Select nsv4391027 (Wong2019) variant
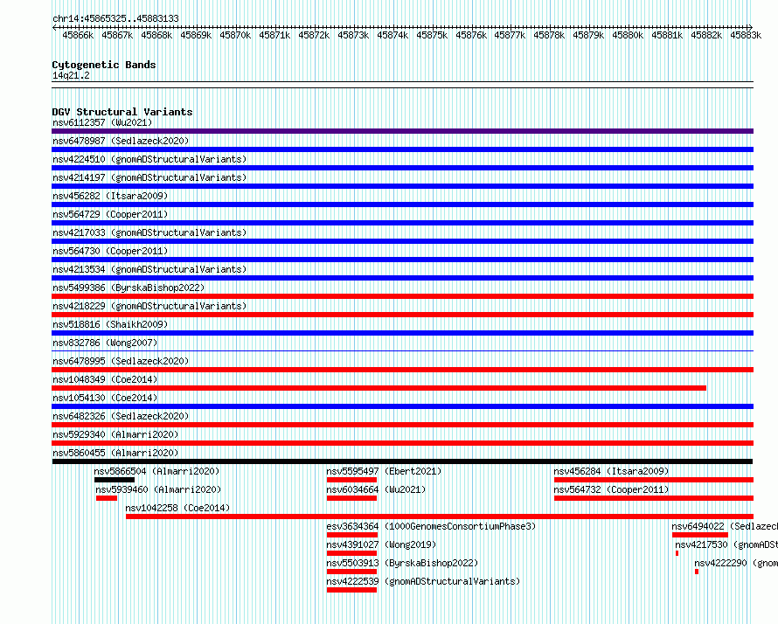 pyautogui.click(x=381, y=544)
